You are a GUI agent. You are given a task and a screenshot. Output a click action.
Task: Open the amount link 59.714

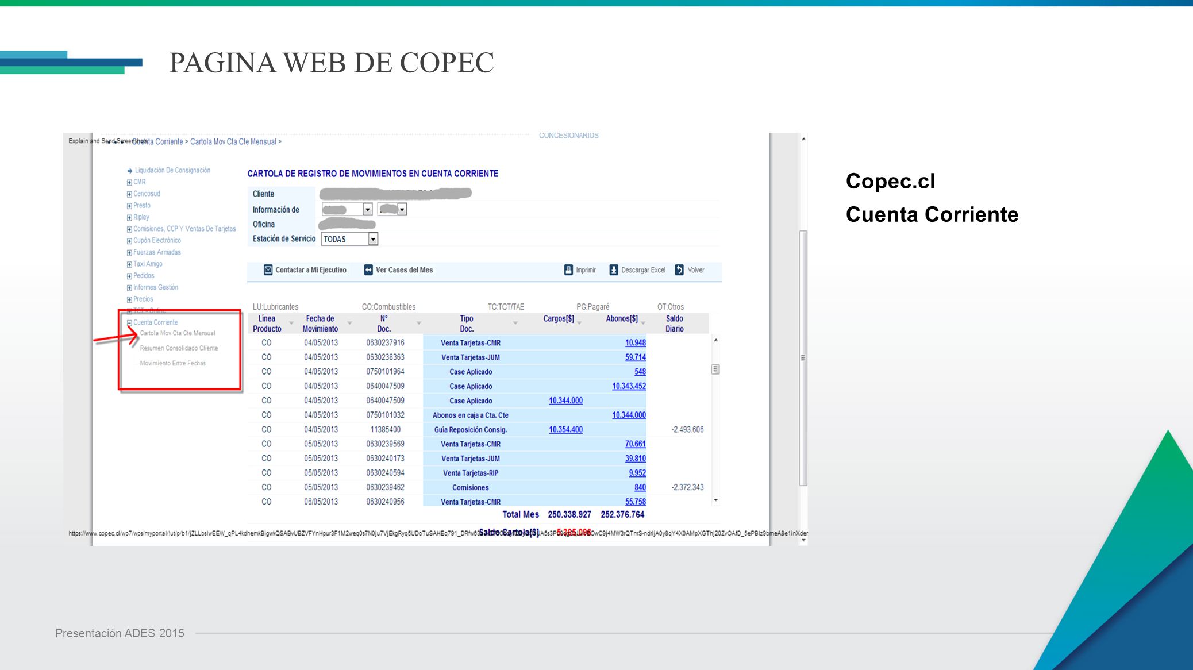click(x=636, y=357)
